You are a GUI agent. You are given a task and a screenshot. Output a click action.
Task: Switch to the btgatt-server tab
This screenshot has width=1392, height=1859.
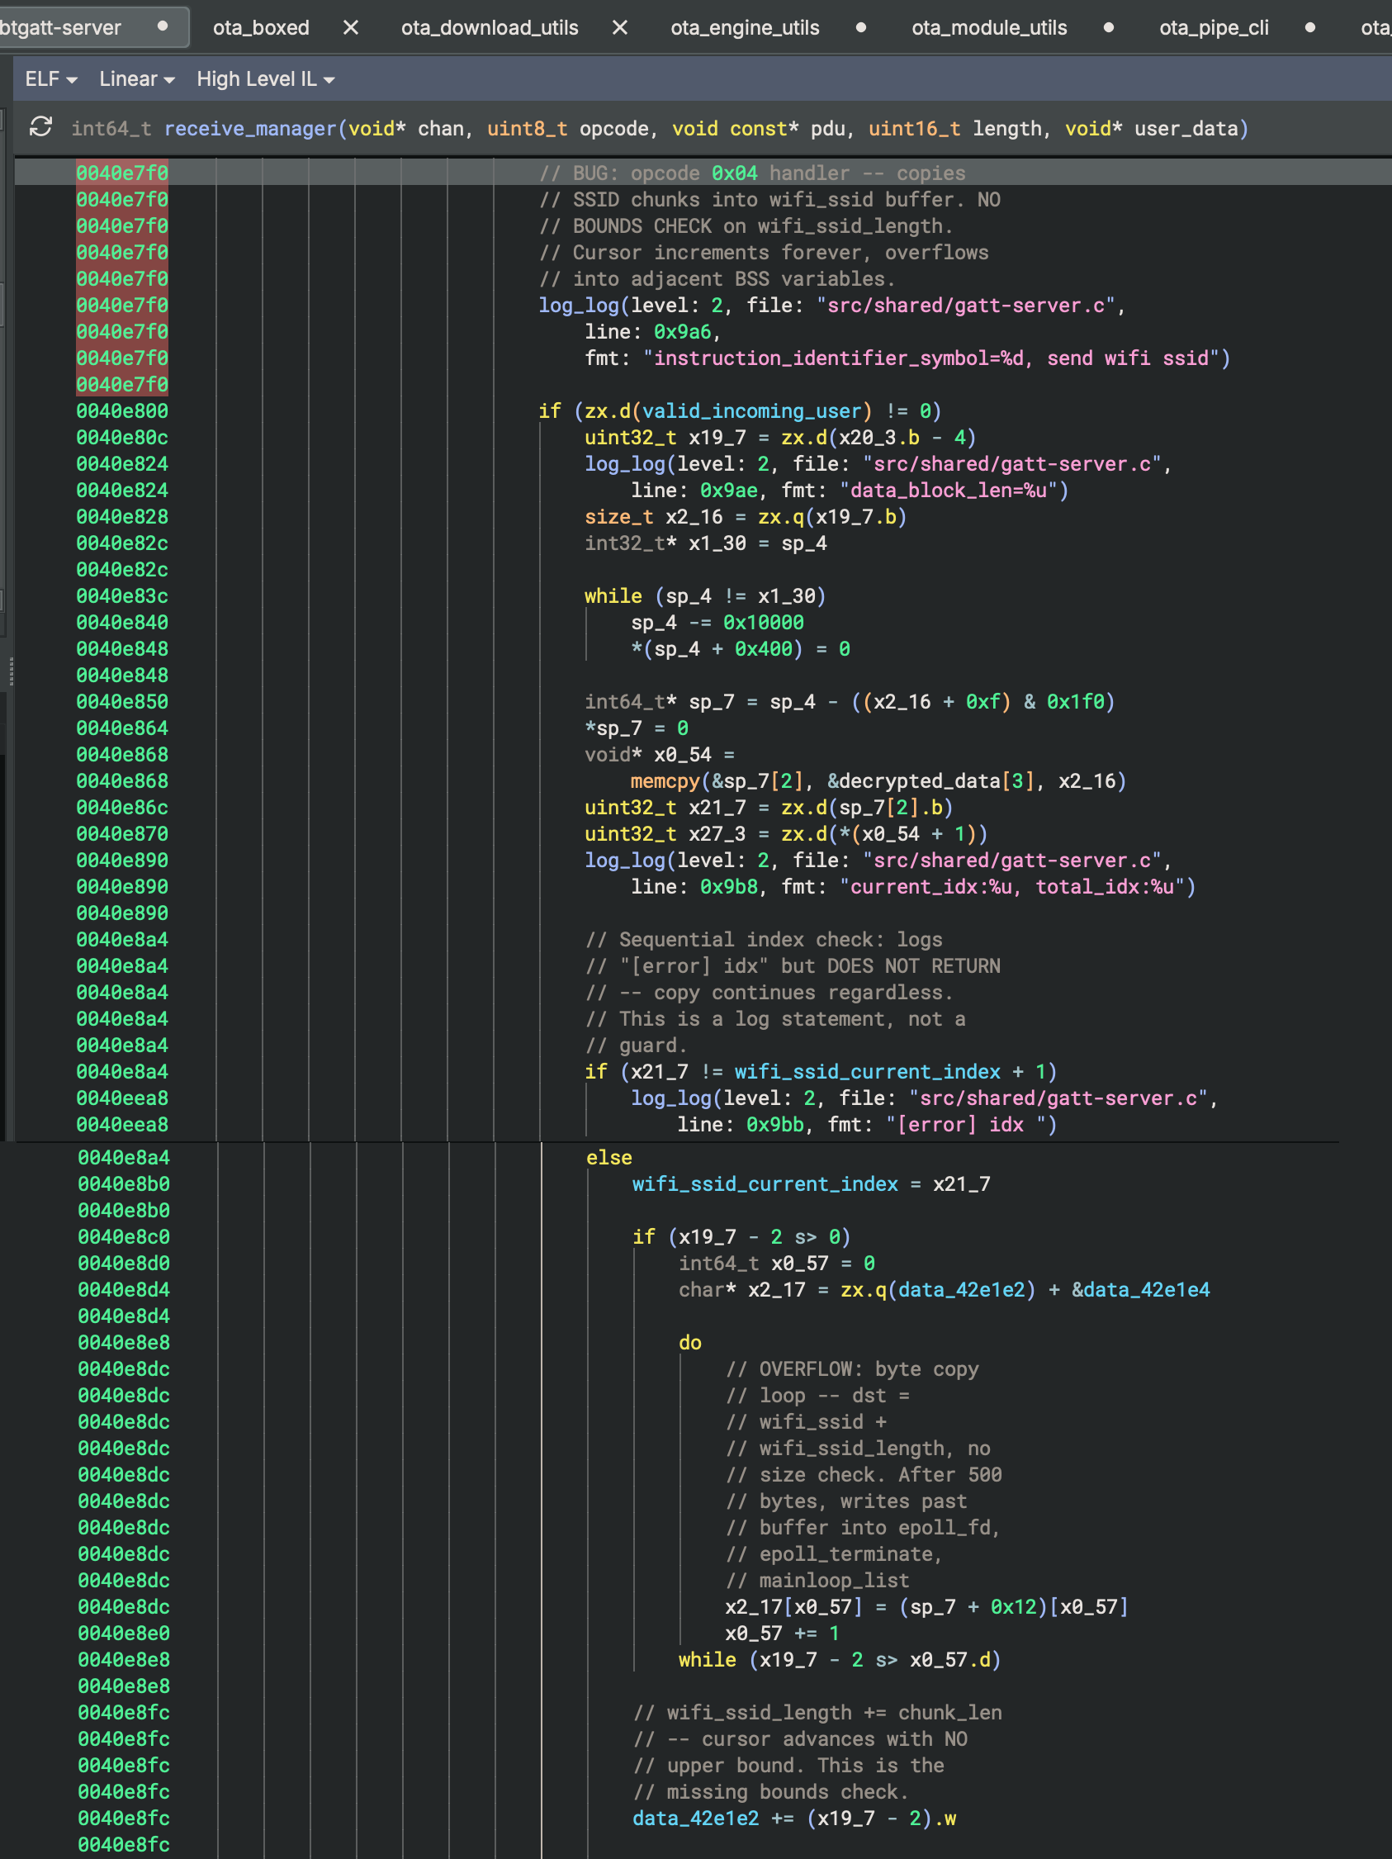coord(60,28)
